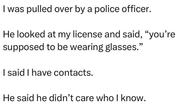The image size is (180, 110).
Task: Click the word "looked"
Action: pyautogui.click(x=31, y=34)
